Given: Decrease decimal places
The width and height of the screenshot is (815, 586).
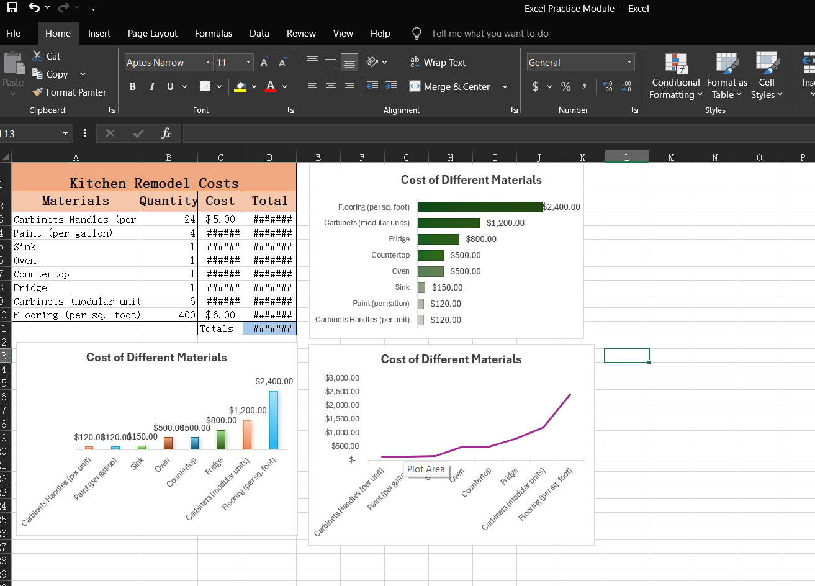Looking at the screenshot, I should click(627, 86).
